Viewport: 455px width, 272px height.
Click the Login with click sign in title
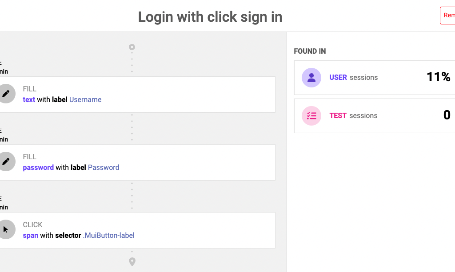pyautogui.click(x=210, y=17)
